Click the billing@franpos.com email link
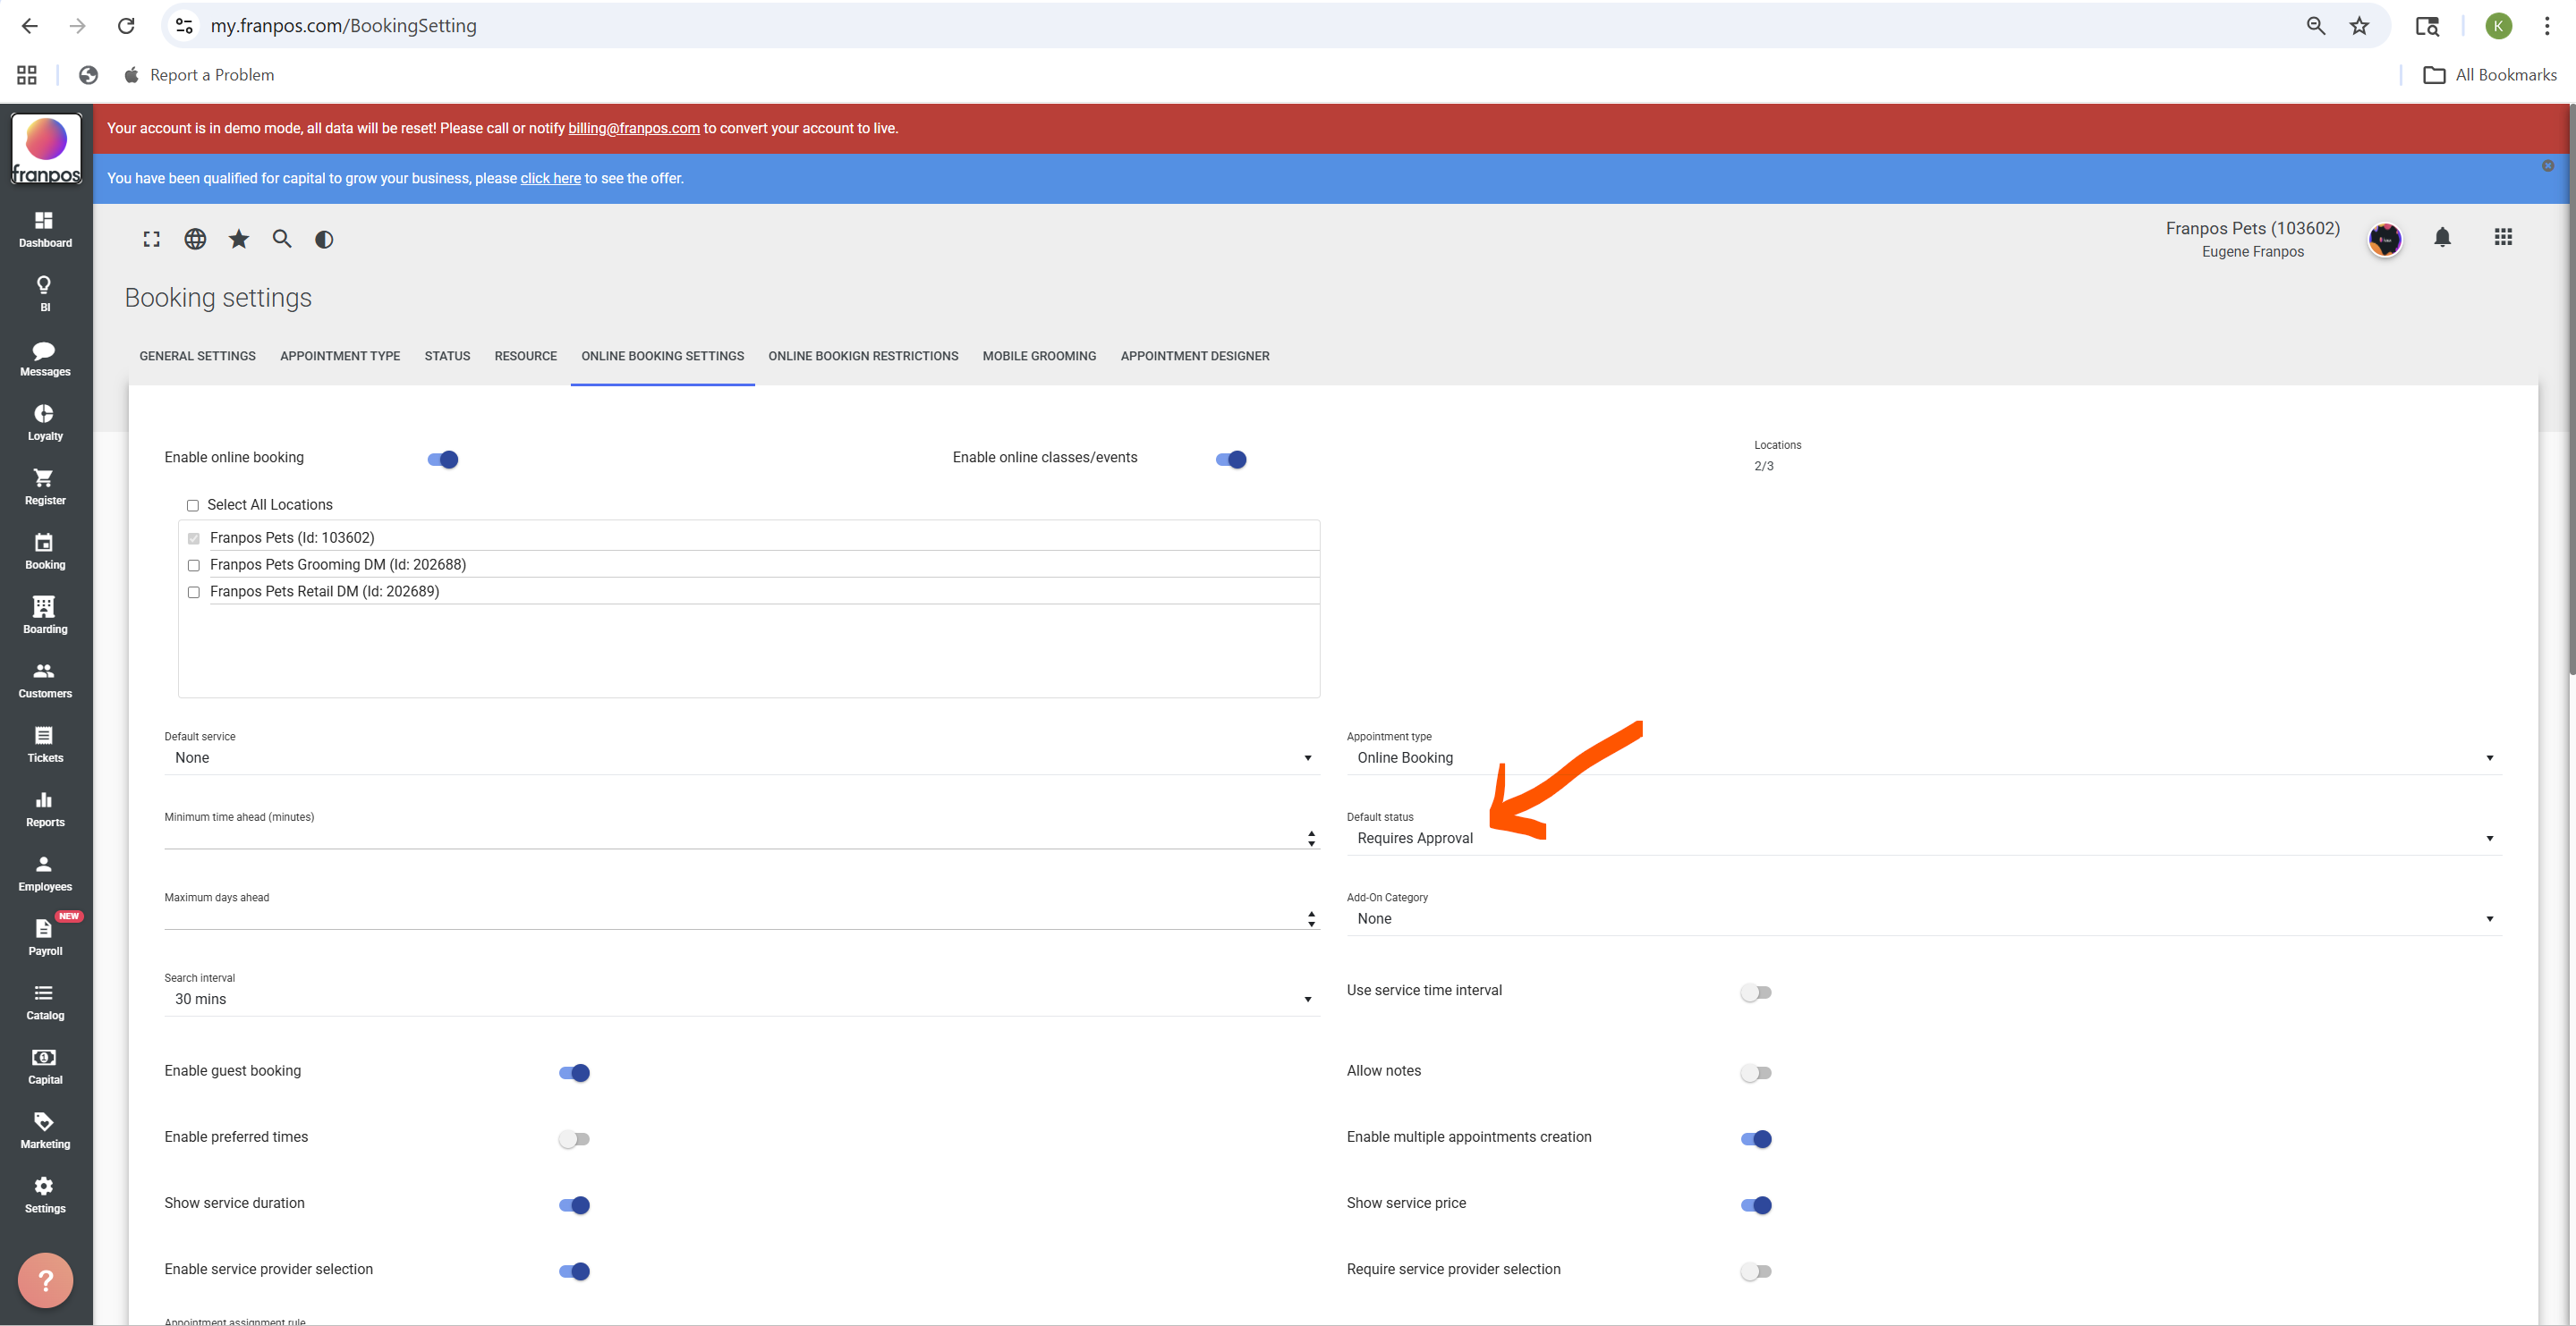 click(x=633, y=129)
